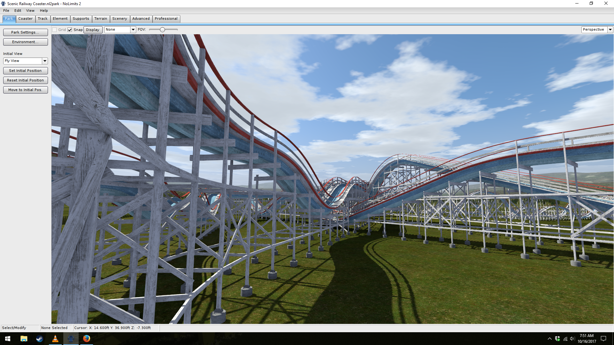Open Firefox browser in taskbar

[86, 339]
